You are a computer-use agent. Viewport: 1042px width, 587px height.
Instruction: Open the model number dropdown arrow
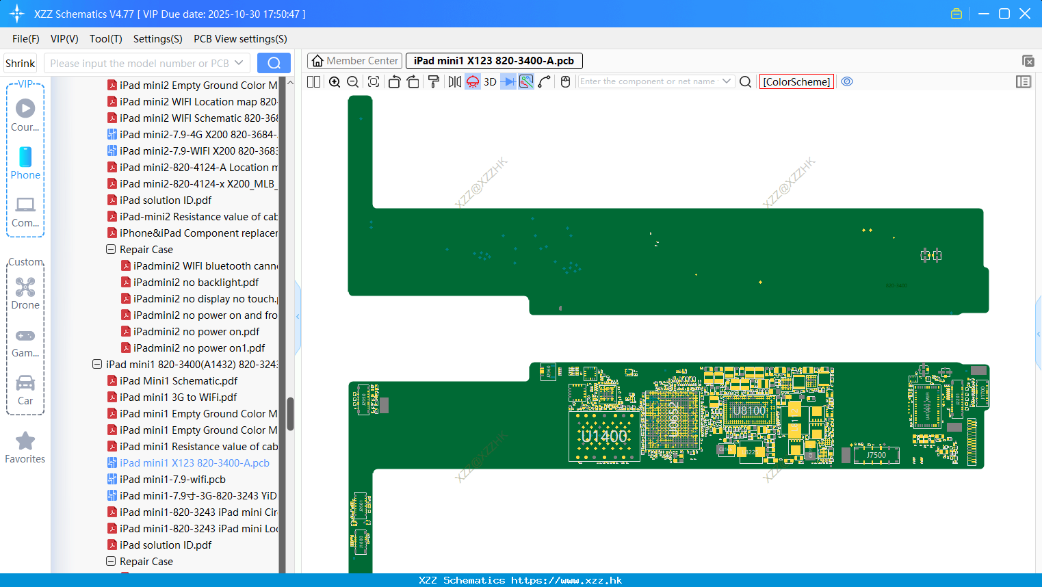click(x=239, y=63)
